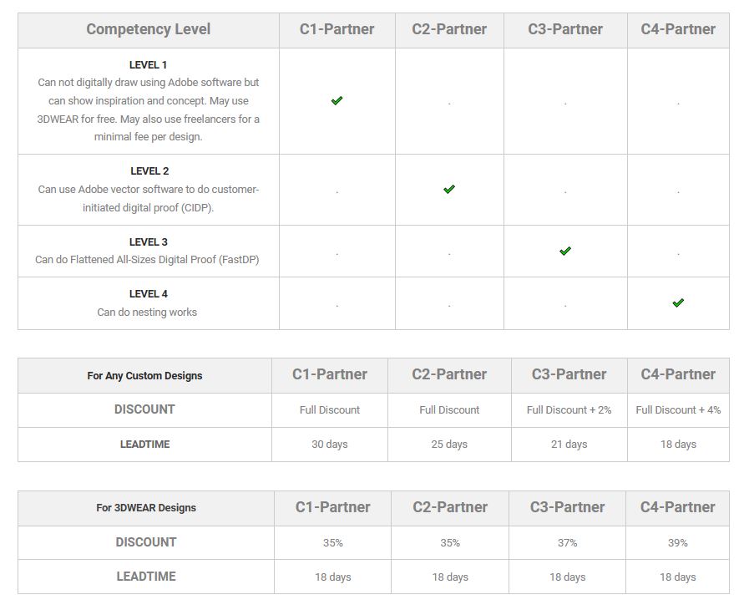Select the "Can do nesting works" text
Viewport: 749px width, 615px height.
(x=147, y=313)
